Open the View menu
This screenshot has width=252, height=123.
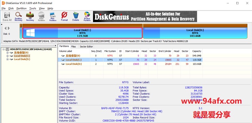click(42, 8)
